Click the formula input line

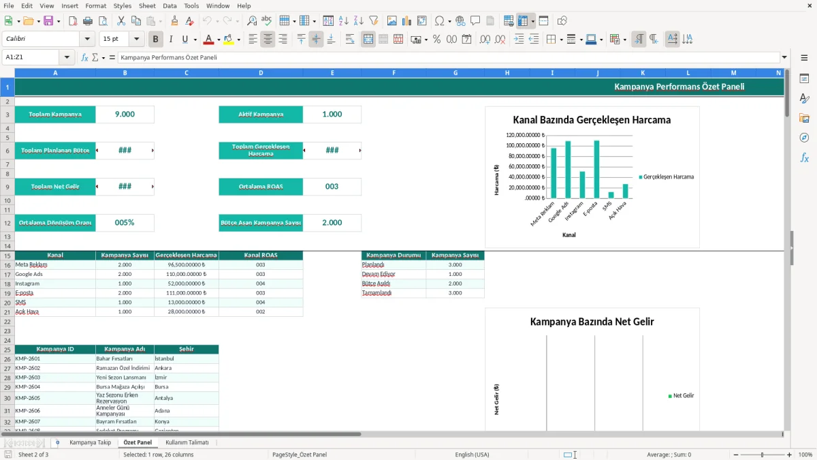click(x=448, y=57)
